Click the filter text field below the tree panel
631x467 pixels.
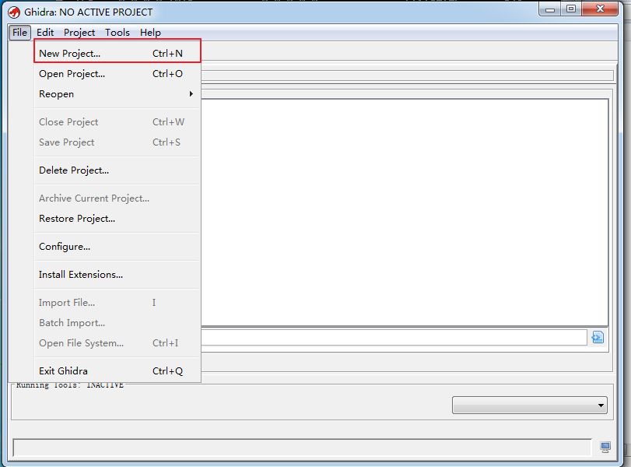tap(394, 337)
